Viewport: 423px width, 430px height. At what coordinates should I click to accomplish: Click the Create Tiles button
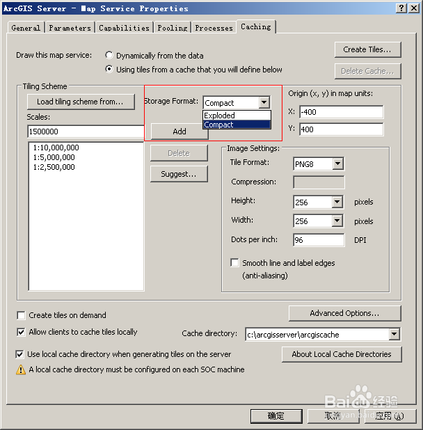point(367,49)
